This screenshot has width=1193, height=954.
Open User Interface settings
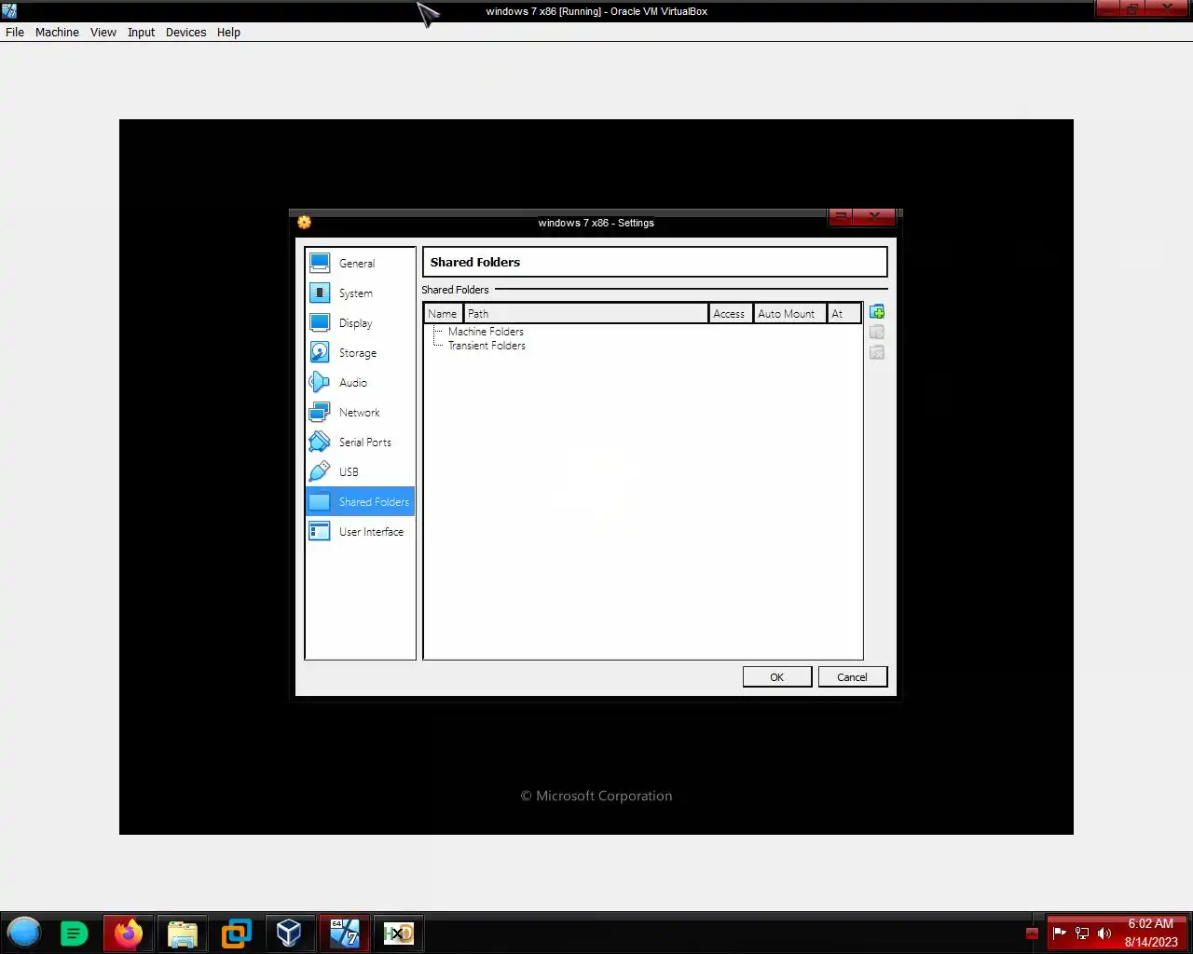(360, 531)
